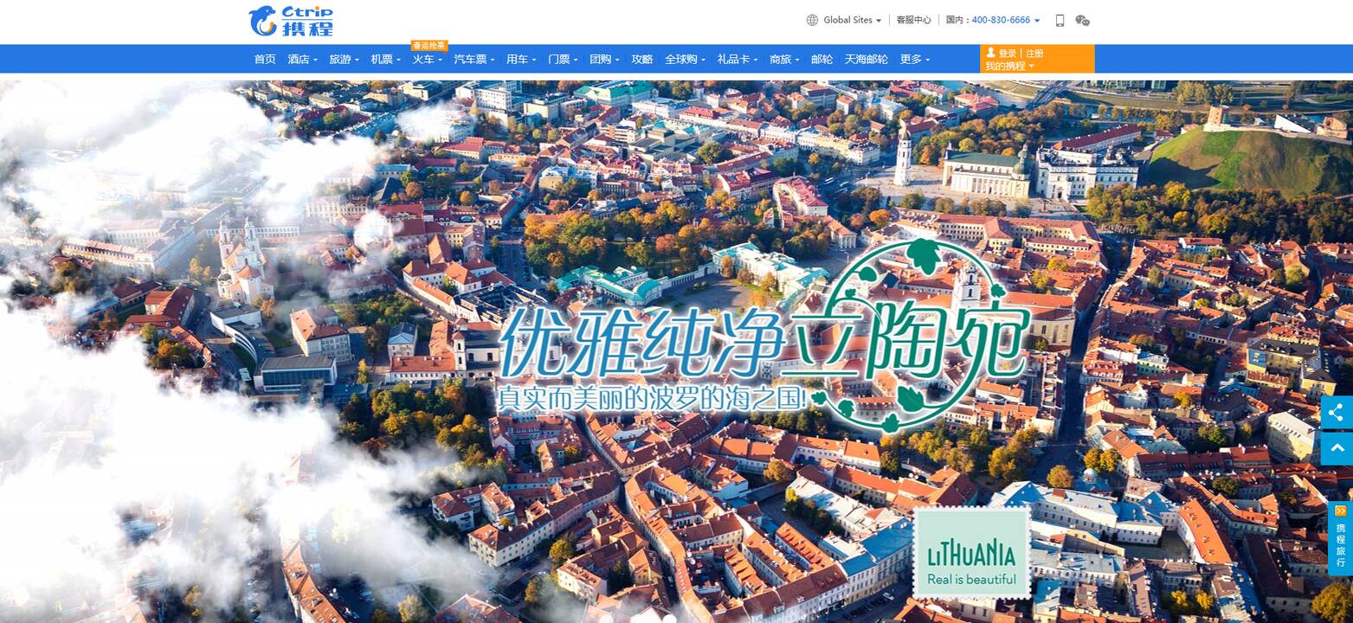
Task: Expand the 汽车票 bus tickets menu
Action: (x=474, y=59)
